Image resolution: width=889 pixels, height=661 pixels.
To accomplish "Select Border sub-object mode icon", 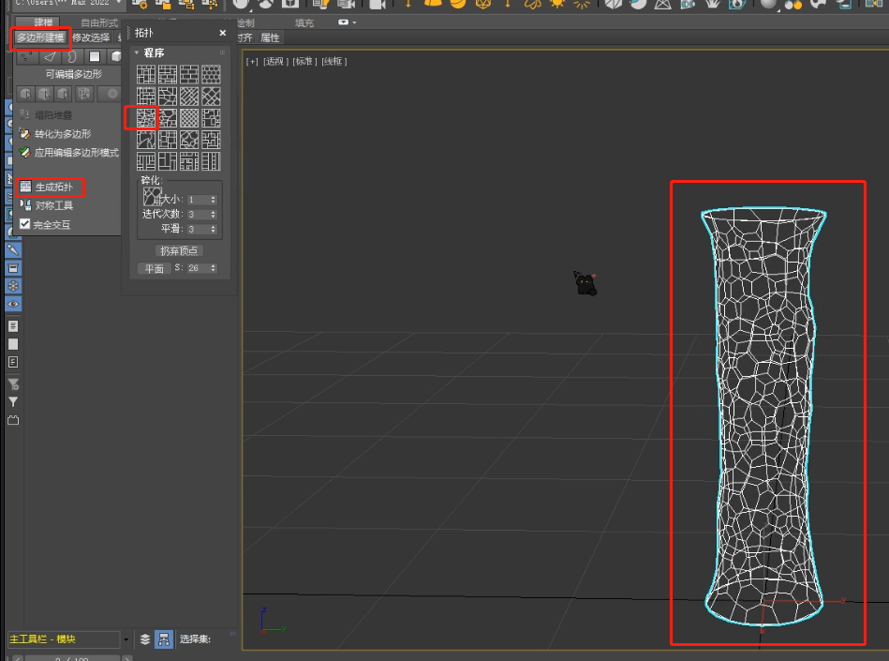I will click(x=72, y=57).
